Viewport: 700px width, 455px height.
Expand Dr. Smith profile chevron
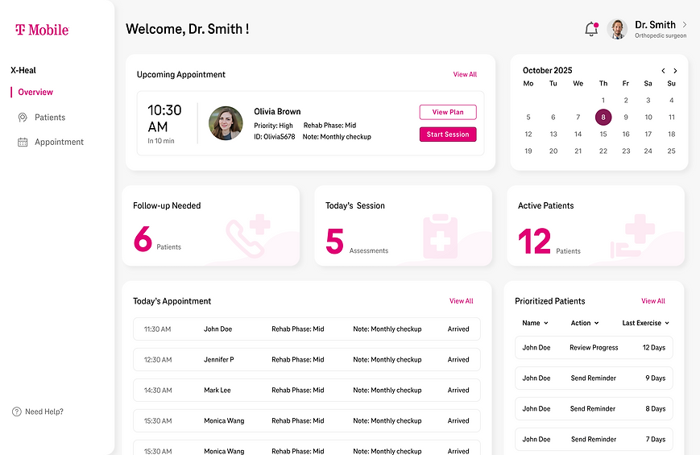(x=685, y=24)
